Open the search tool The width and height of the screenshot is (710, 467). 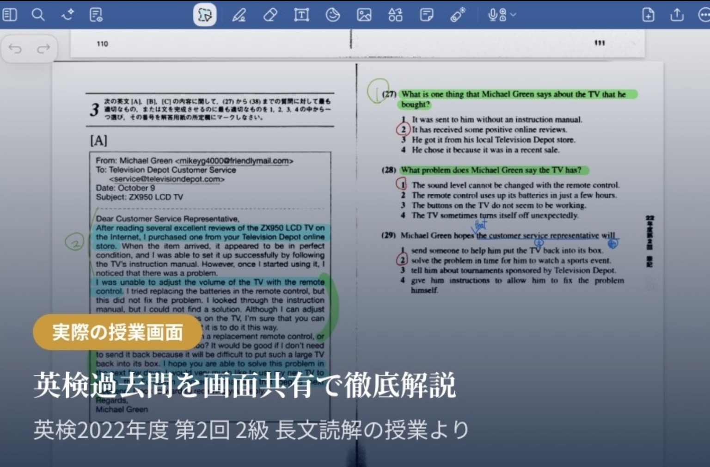(x=38, y=15)
